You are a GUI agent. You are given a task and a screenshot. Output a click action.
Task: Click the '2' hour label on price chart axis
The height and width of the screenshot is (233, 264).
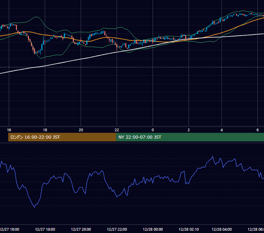point(189,130)
